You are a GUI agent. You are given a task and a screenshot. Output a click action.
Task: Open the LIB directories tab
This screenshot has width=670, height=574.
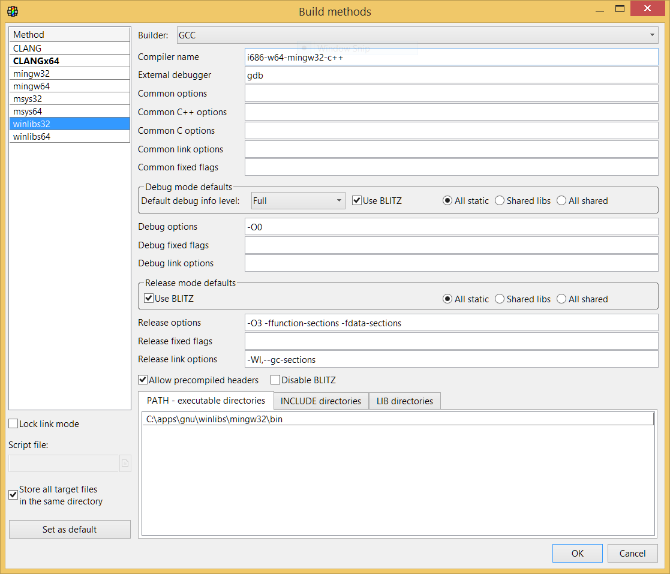click(404, 401)
